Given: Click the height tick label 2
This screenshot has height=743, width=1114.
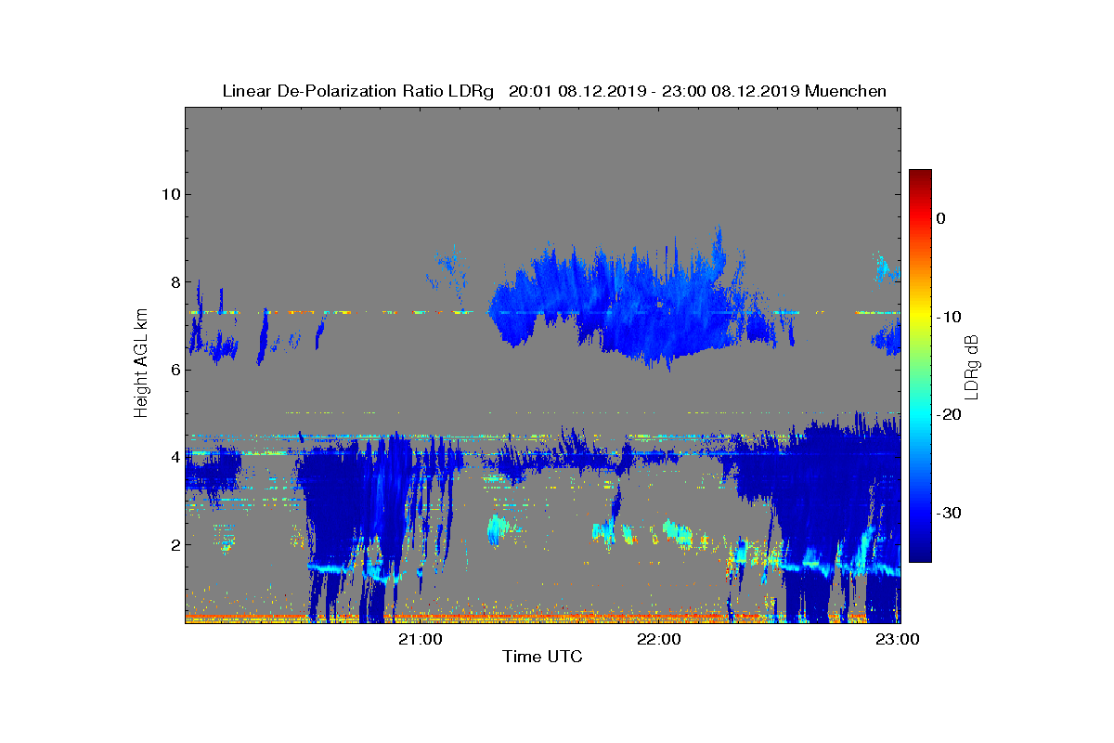Looking at the screenshot, I should click(174, 543).
